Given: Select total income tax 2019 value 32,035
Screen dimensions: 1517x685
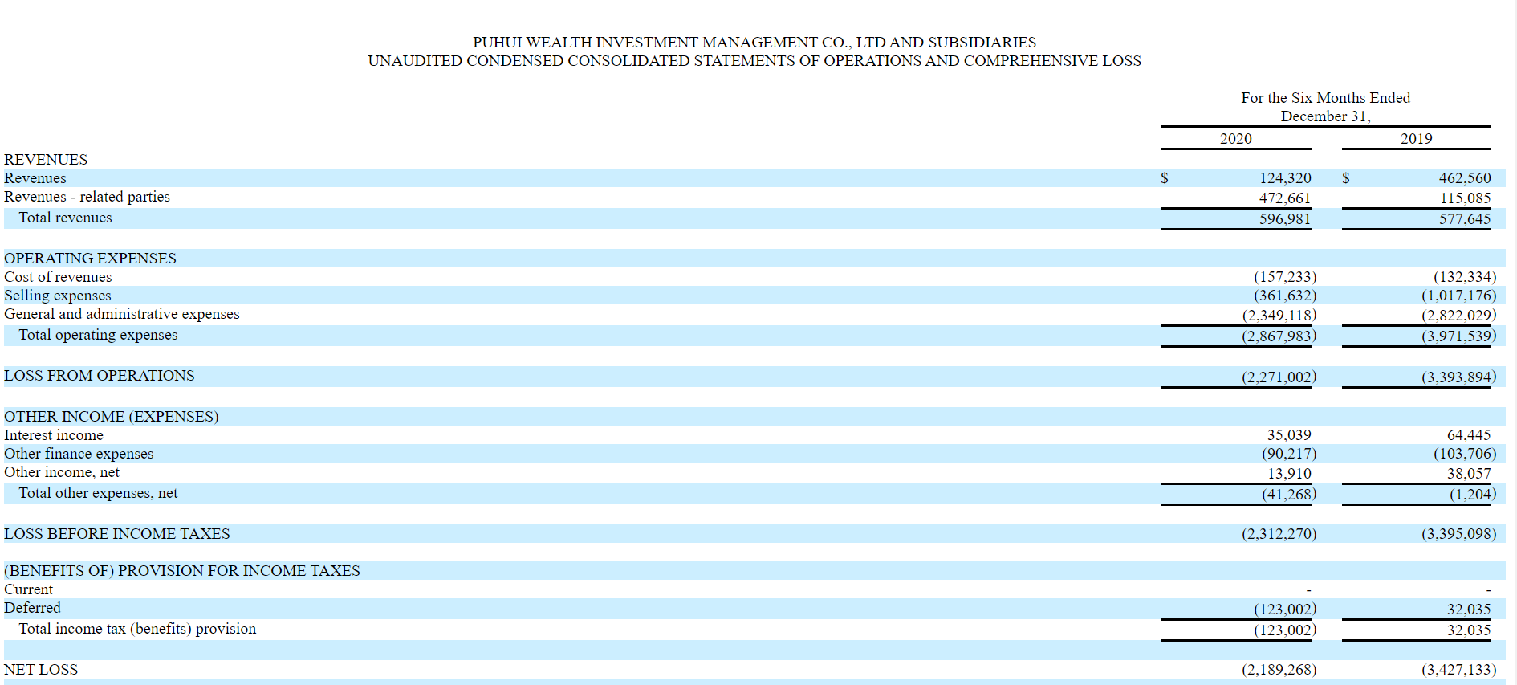Looking at the screenshot, I should (1469, 630).
